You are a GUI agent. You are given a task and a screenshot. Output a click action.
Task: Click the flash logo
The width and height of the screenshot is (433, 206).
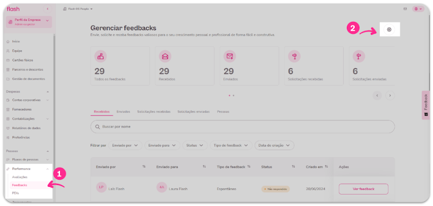pos(13,9)
